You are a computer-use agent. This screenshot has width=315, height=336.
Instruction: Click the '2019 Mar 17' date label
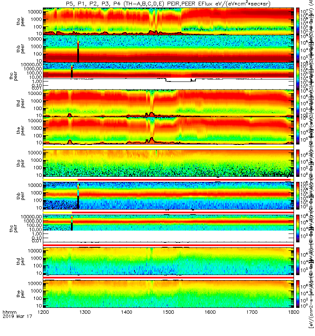pos(17,316)
